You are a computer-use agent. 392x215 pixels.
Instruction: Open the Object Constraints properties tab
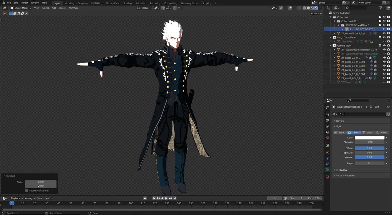tap(327, 164)
